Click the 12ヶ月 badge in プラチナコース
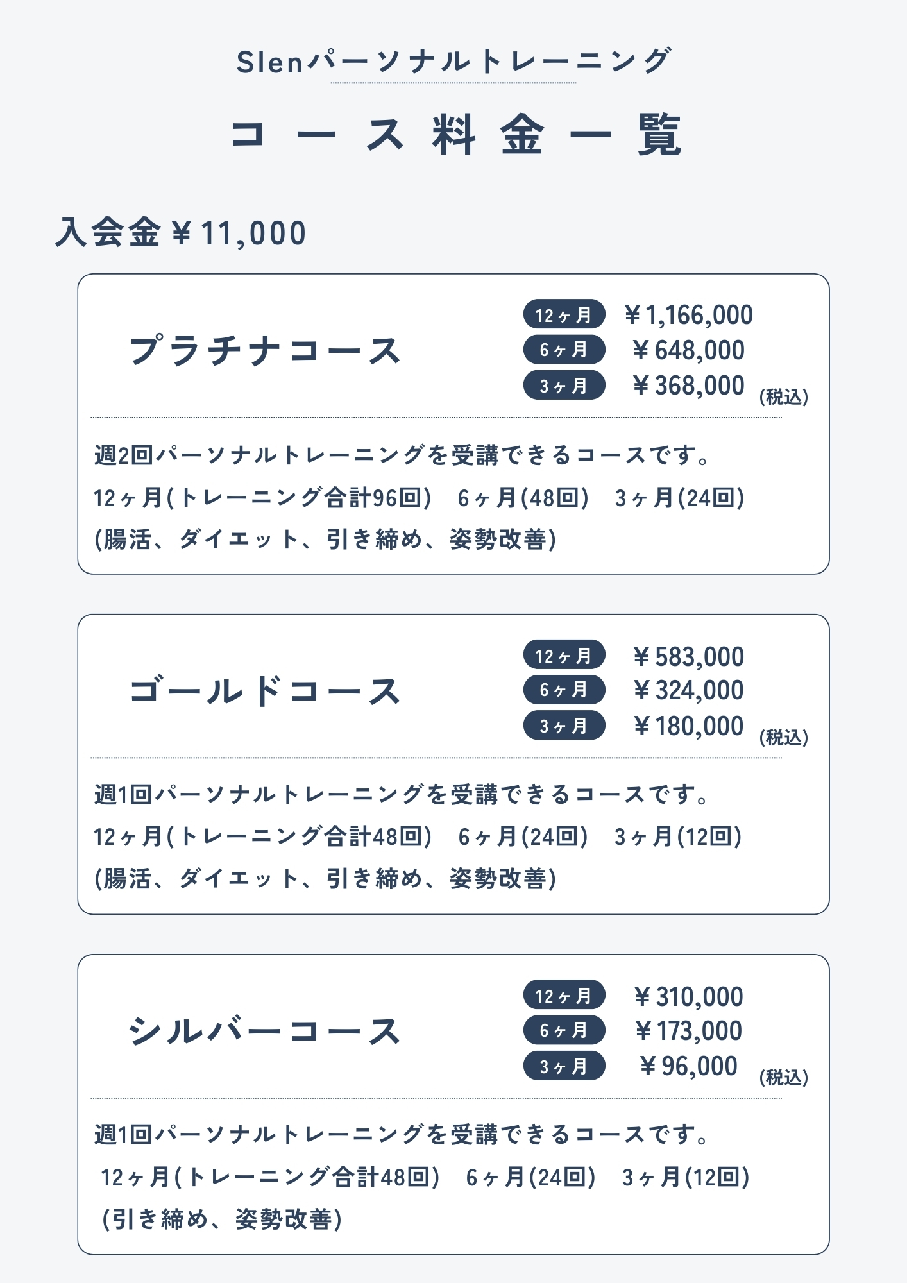The width and height of the screenshot is (907, 1283). coord(564,314)
